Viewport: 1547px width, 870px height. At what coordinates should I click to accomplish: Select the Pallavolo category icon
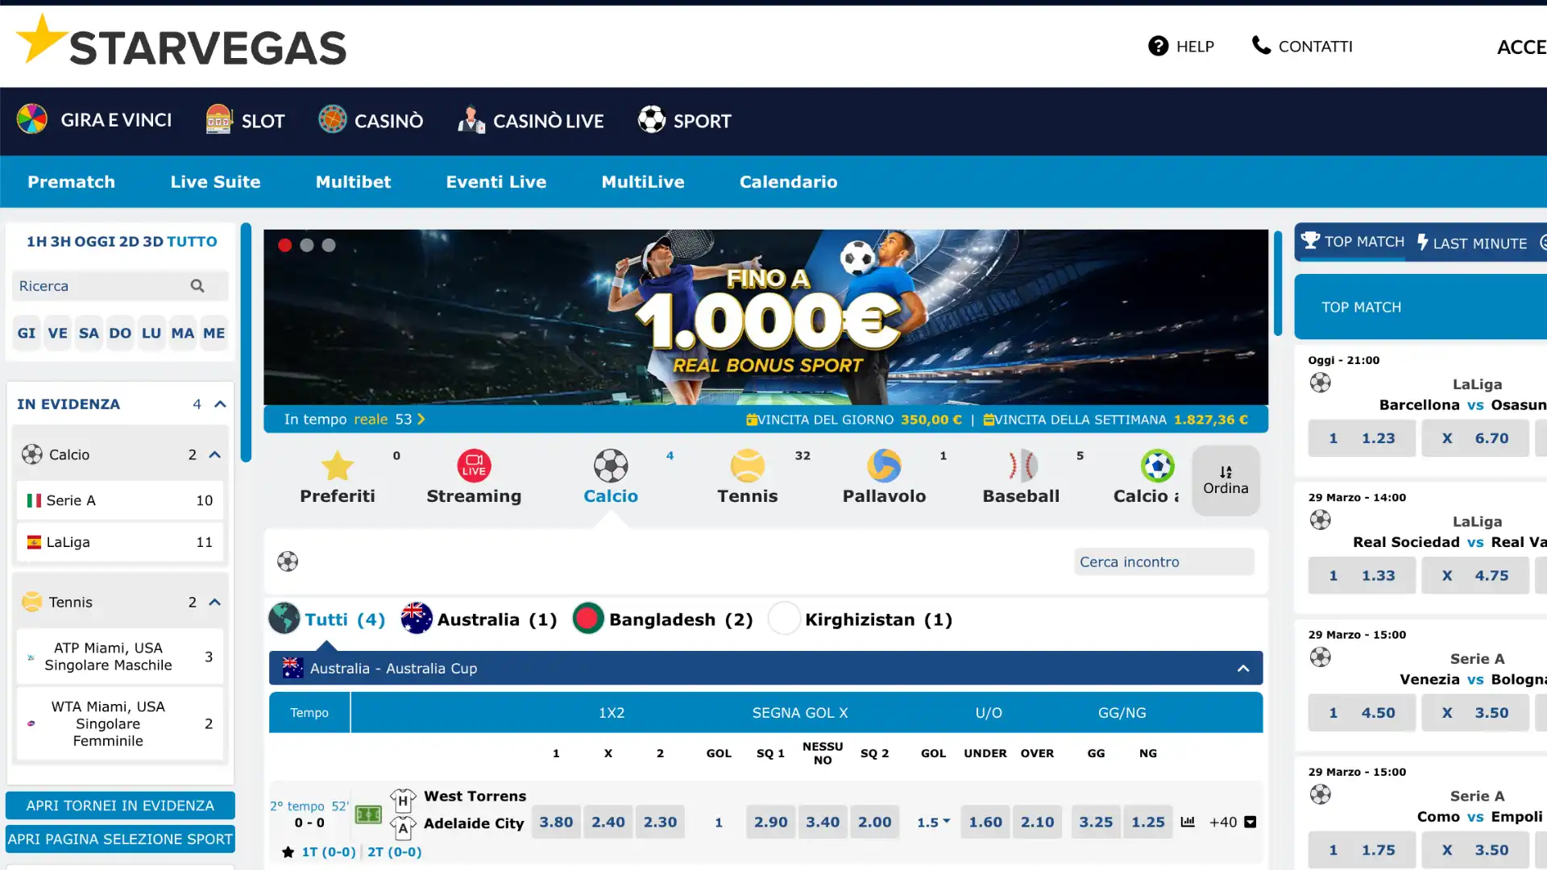pos(884,466)
